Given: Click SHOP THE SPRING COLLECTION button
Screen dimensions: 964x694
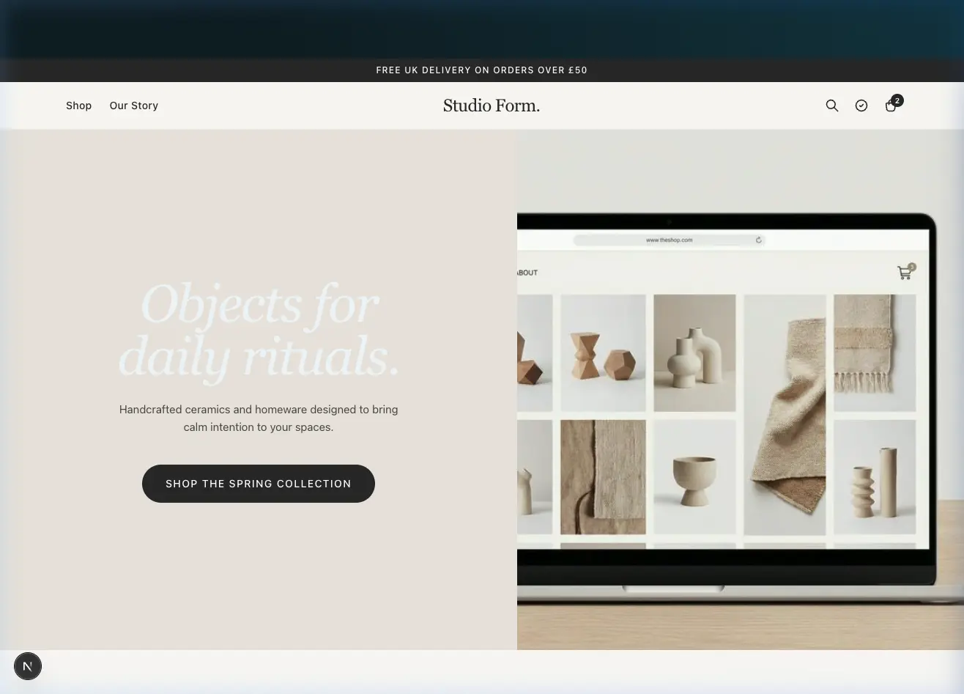Looking at the screenshot, I should [259, 484].
